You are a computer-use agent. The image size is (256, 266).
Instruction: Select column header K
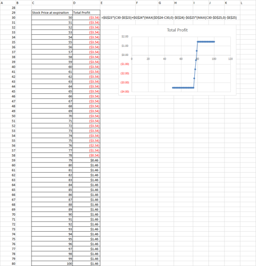232,3
